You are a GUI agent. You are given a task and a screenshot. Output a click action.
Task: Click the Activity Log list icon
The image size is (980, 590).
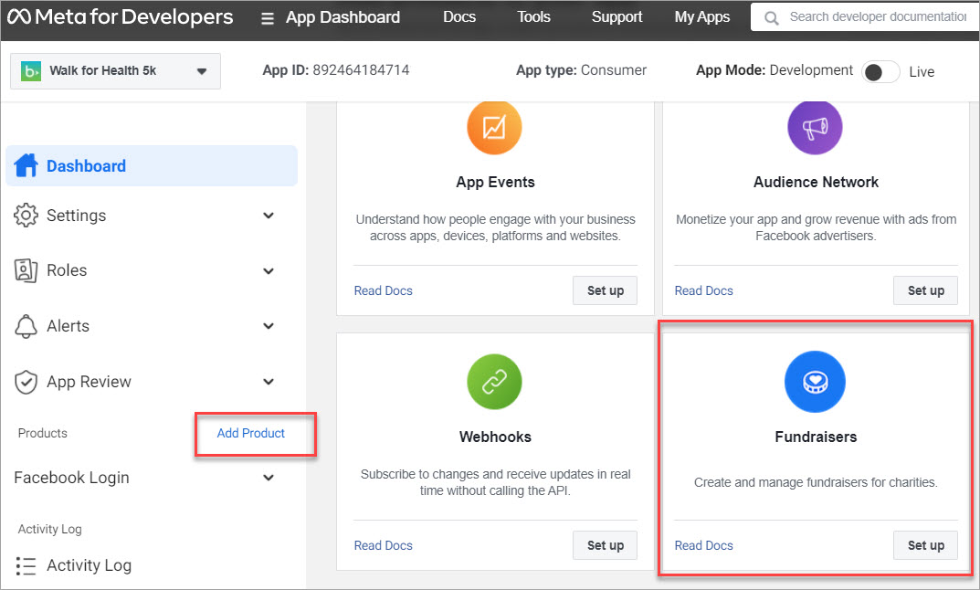[x=26, y=565]
